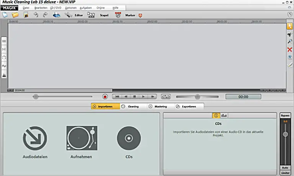The height and width of the screenshot is (176, 294).
Task: Click the MAGIX logo button
Action: [9, 8]
